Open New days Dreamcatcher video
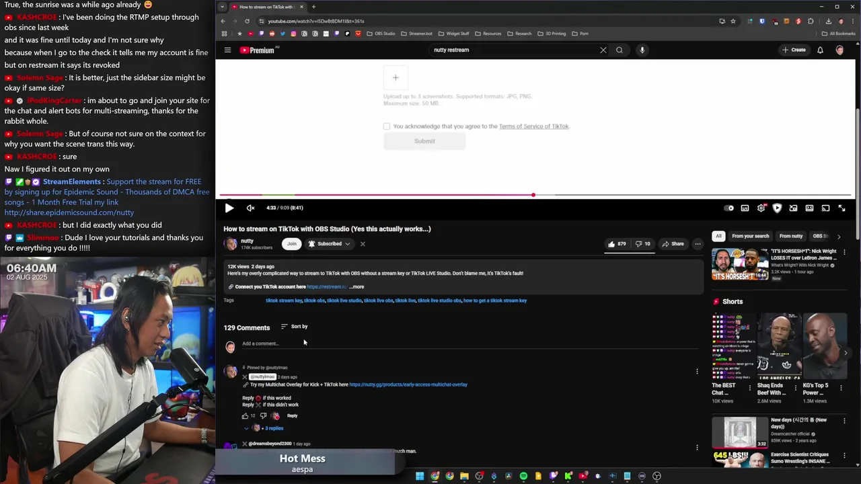The width and height of the screenshot is (861, 484). tap(740, 433)
